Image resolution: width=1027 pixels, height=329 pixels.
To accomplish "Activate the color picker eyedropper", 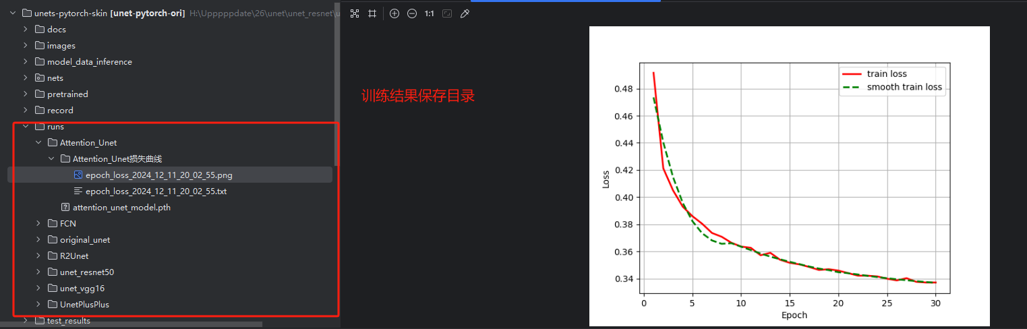I will [x=465, y=13].
